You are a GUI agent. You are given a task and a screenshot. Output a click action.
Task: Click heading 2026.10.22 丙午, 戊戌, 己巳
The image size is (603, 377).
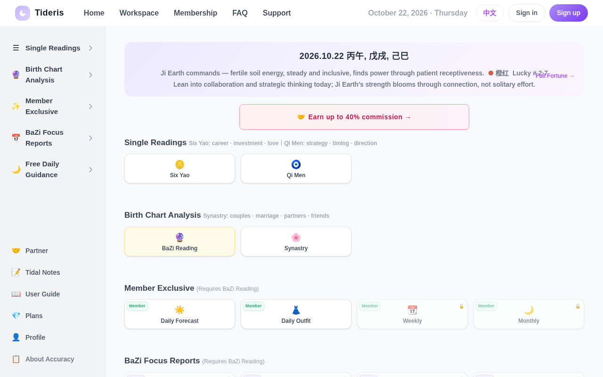(x=354, y=56)
